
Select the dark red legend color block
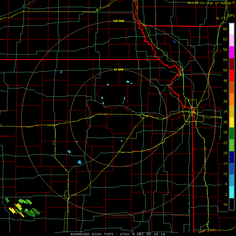(232, 64)
